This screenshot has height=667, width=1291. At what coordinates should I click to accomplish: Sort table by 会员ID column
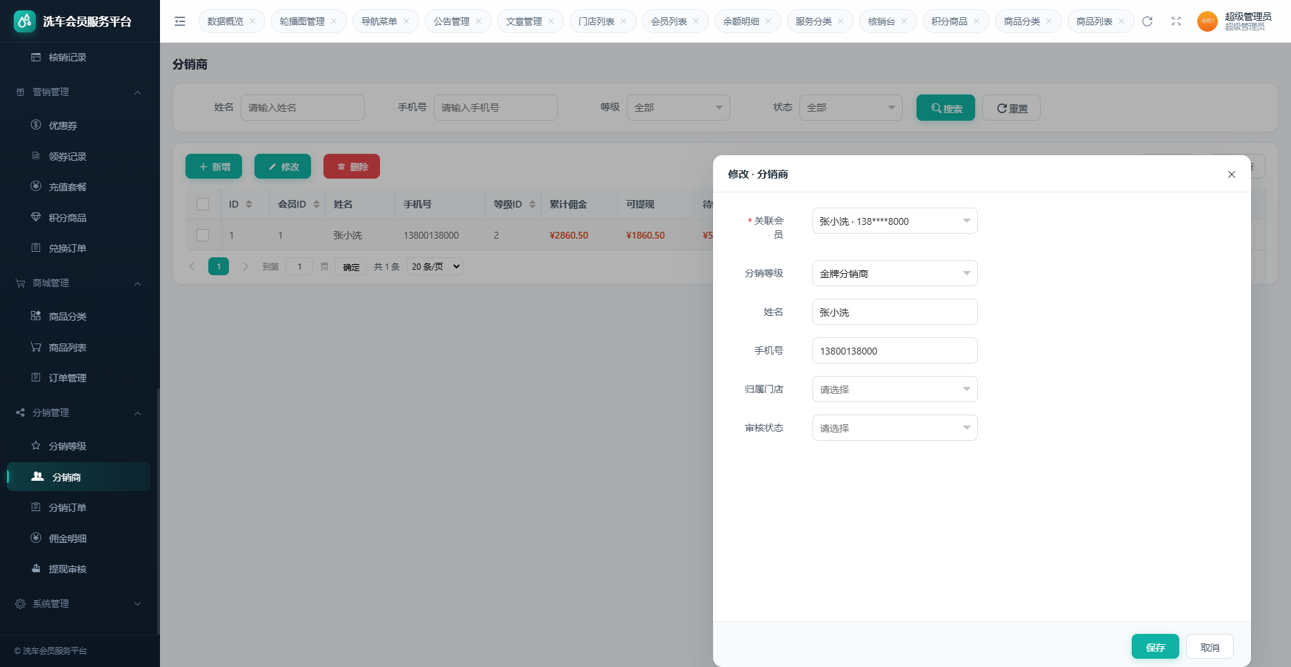(x=317, y=204)
